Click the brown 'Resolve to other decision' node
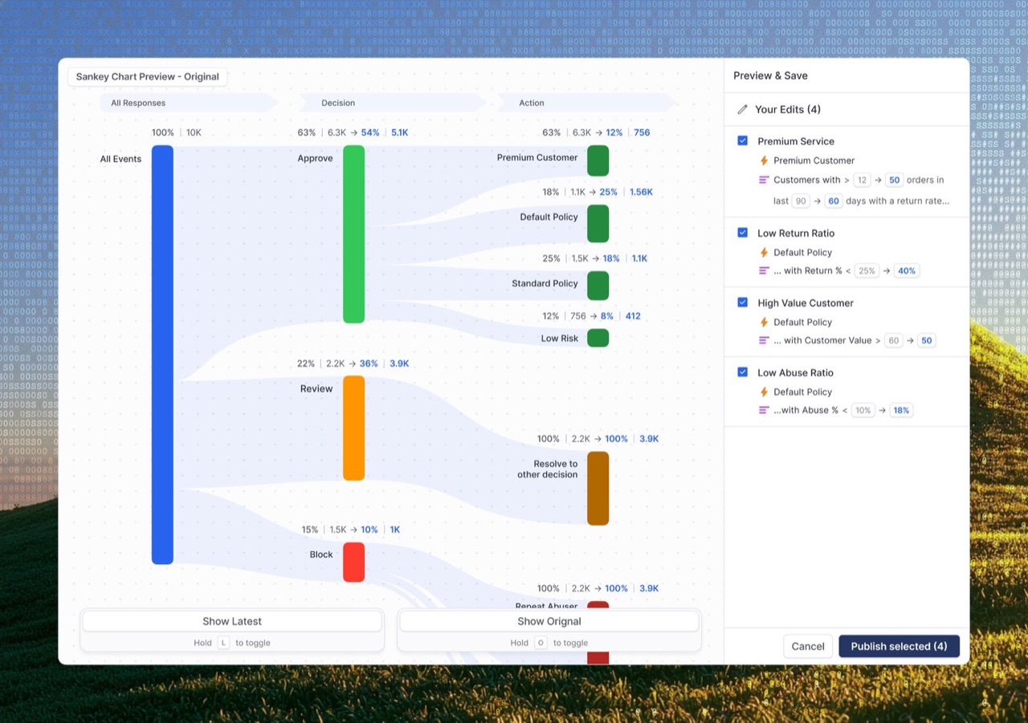1028x723 pixels. [x=598, y=488]
